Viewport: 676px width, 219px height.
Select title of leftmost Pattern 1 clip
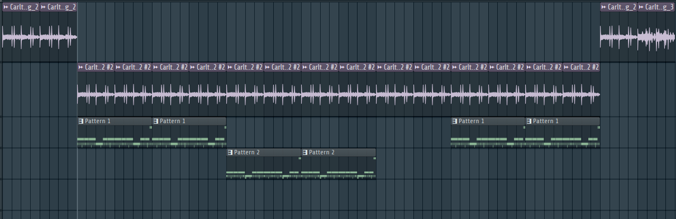pyautogui.click(x=98, y=121)
